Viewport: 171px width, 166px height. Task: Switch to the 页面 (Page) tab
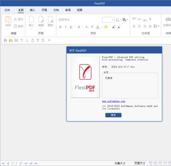pyautogui.click(x=44, y=10)
